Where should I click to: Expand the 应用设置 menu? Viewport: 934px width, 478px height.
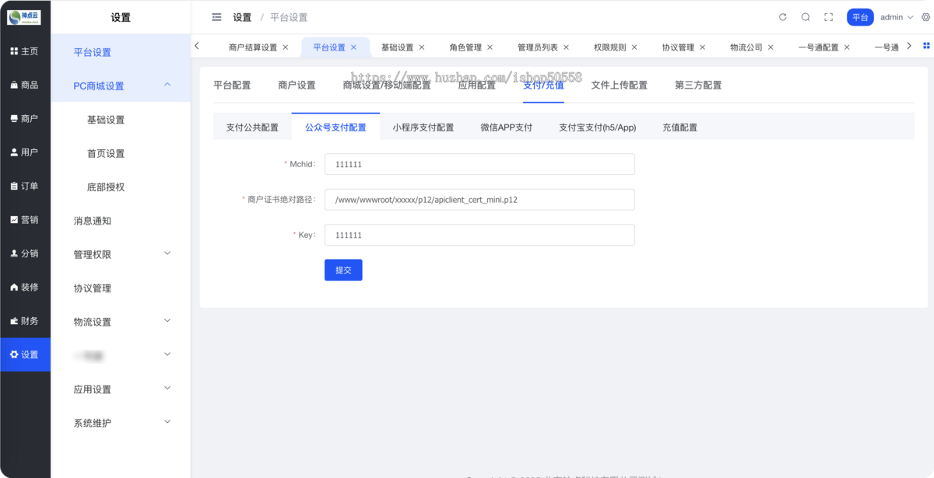pyautogui.click(x=167, y=389)
